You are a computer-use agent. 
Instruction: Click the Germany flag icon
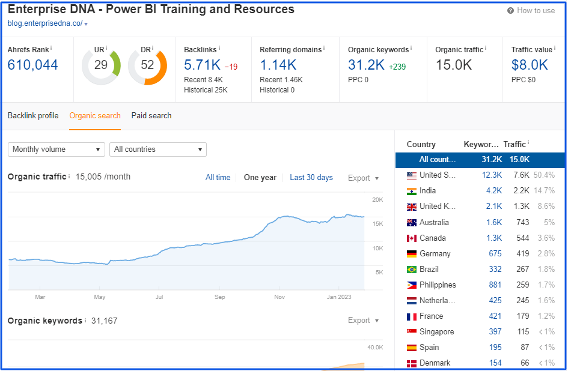point(412,254)
